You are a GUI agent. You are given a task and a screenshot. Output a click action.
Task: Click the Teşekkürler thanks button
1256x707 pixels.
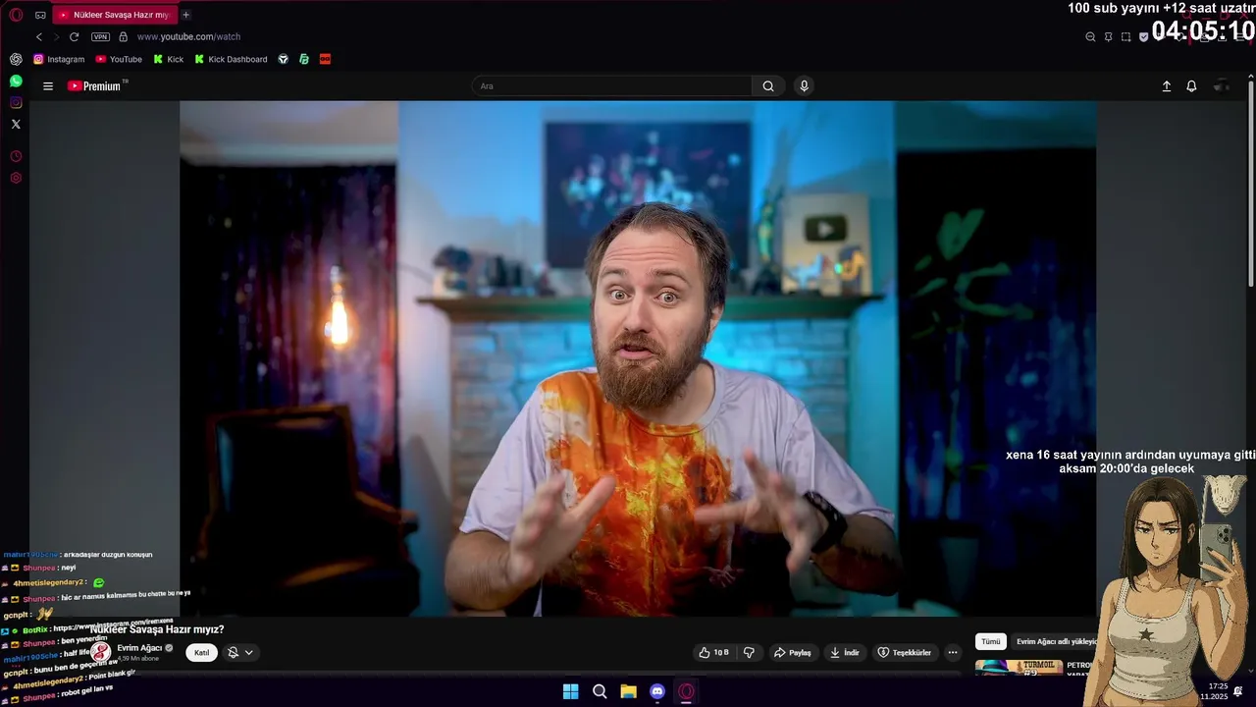[x=904, y=653]
